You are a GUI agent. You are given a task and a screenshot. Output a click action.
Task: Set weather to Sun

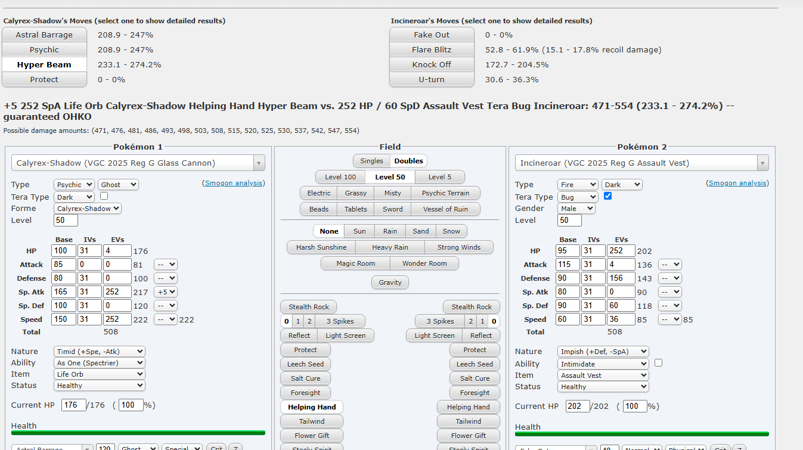coord(359,231)
